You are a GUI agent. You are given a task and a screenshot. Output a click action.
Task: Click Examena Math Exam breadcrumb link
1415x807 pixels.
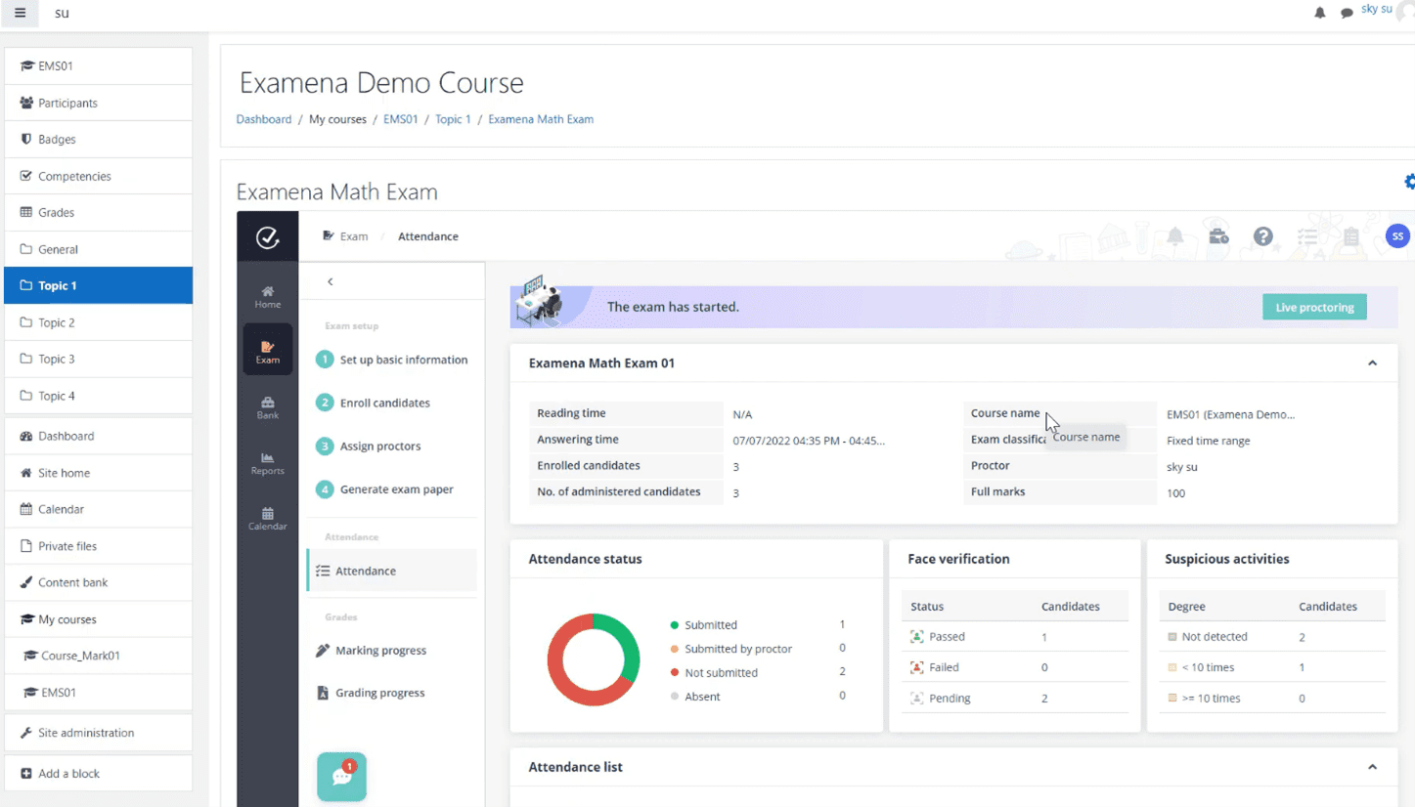point(541,119)
